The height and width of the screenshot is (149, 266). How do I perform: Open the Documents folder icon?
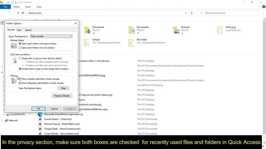coord(131,30)
